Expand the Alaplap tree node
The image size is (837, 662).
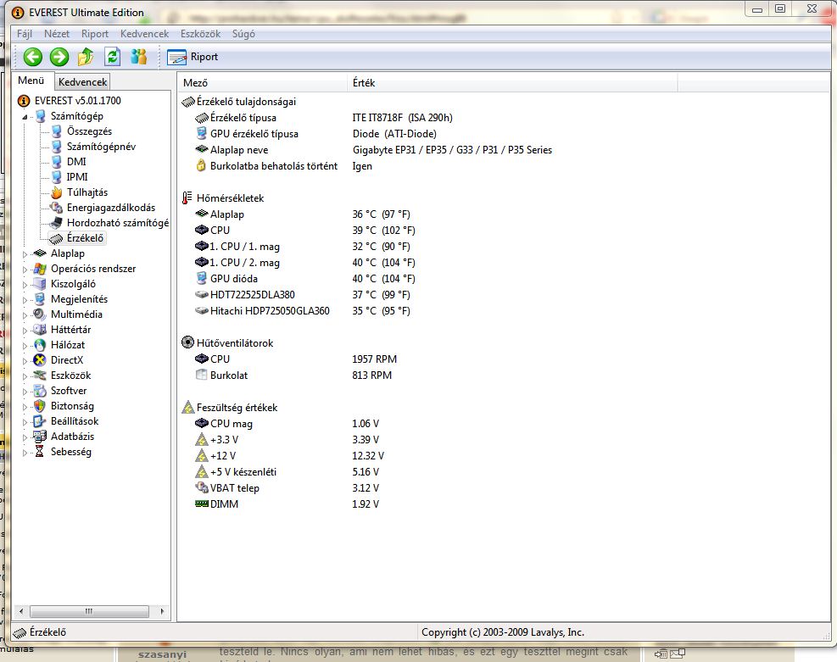(25, 254)
